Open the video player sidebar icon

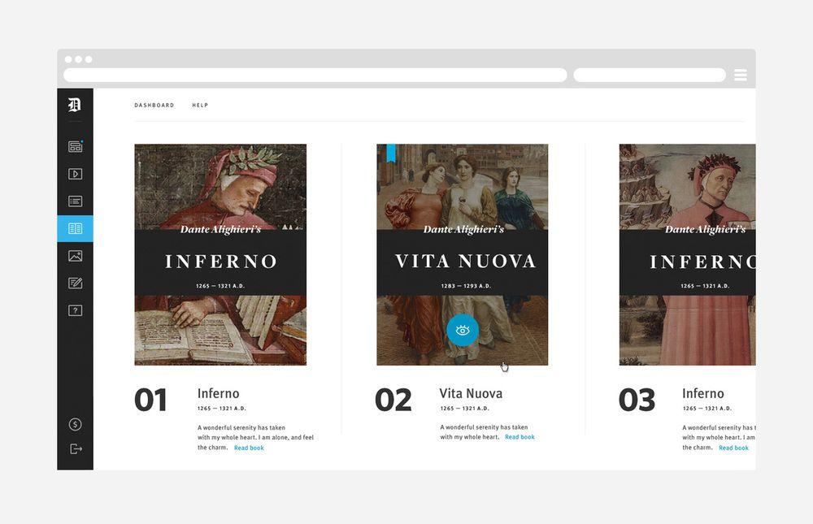pyautogui.click(x=75, y=174)
